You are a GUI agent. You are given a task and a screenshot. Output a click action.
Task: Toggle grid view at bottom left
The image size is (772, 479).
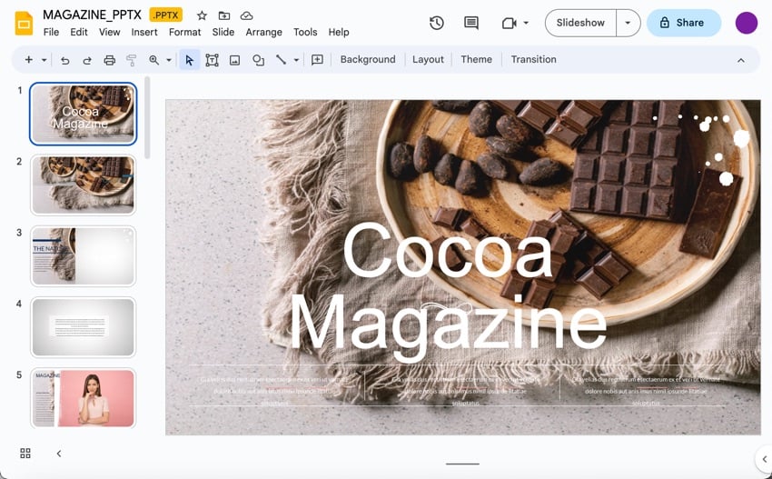25,454
